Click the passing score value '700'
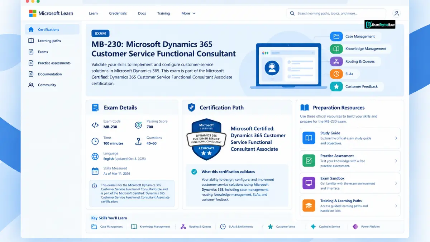Screen dimensions: 430x242 pos(150,127)
